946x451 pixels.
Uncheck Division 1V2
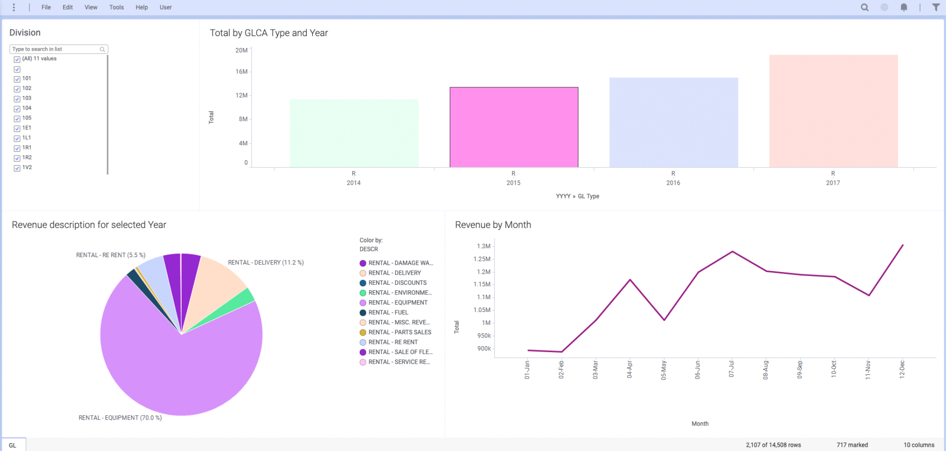coord(17,168)
